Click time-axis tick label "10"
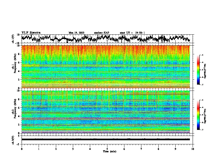The width and height of the screenshot is (217, 167). tap(193, 149)
